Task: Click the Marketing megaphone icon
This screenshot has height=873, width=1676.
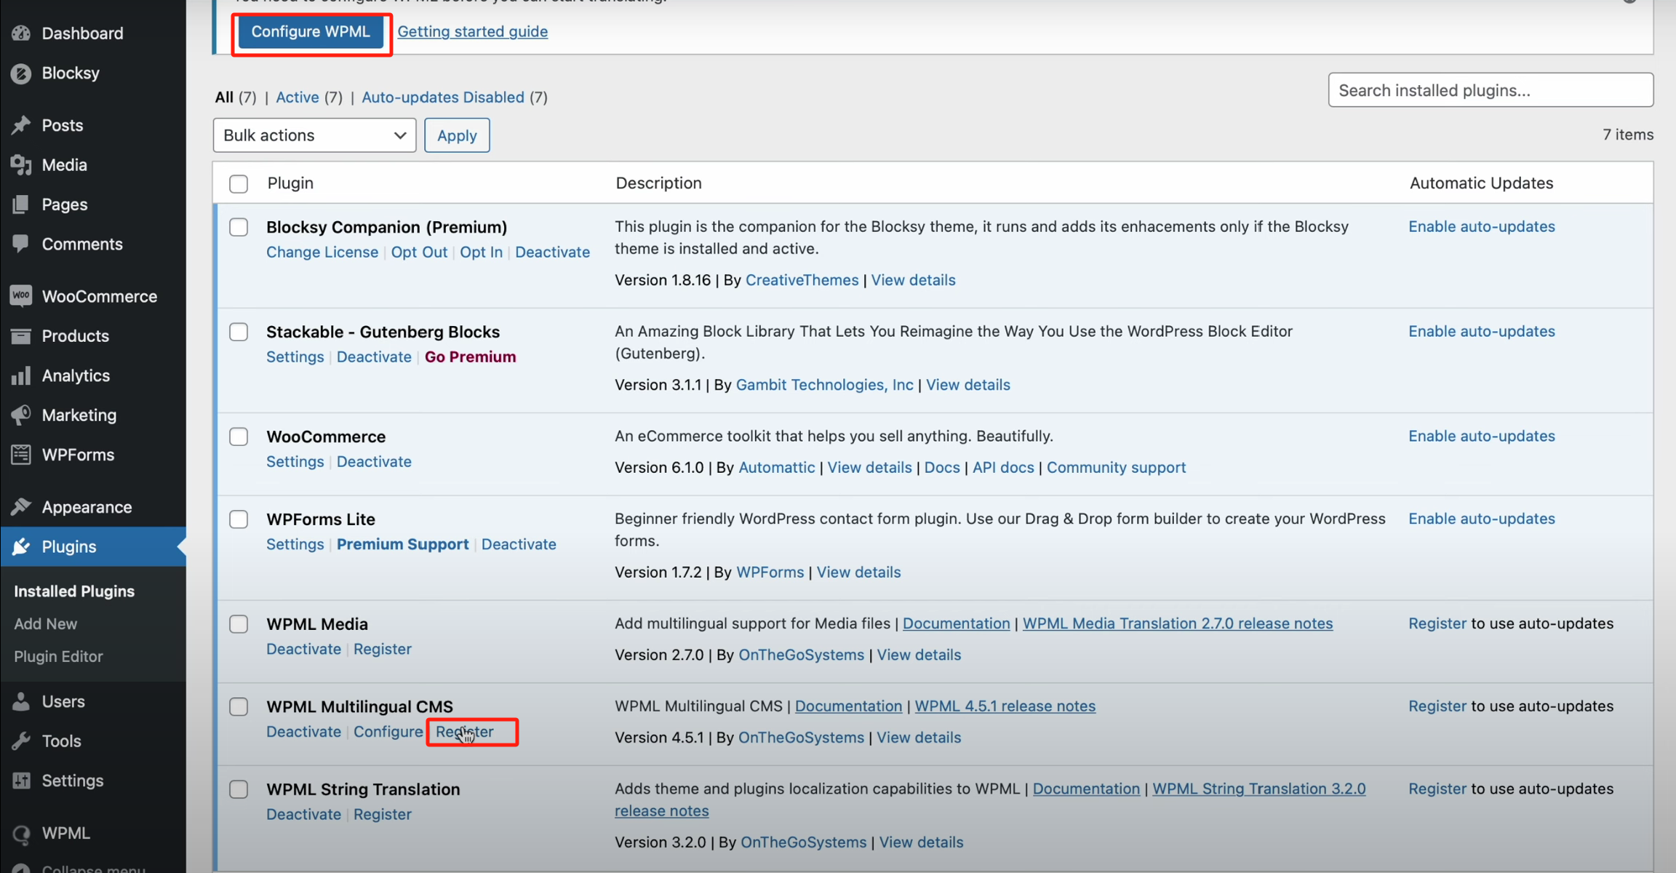Action: [x=21, y=415]
